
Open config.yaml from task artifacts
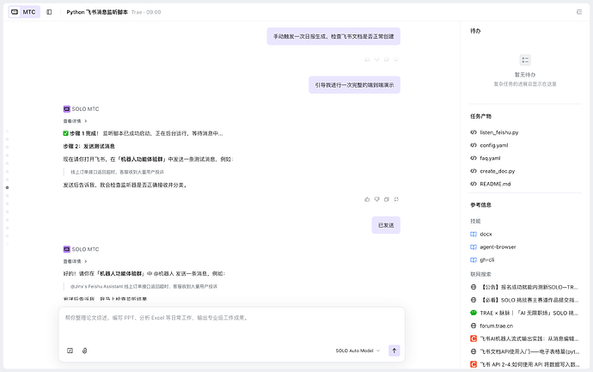pos(494,145)
